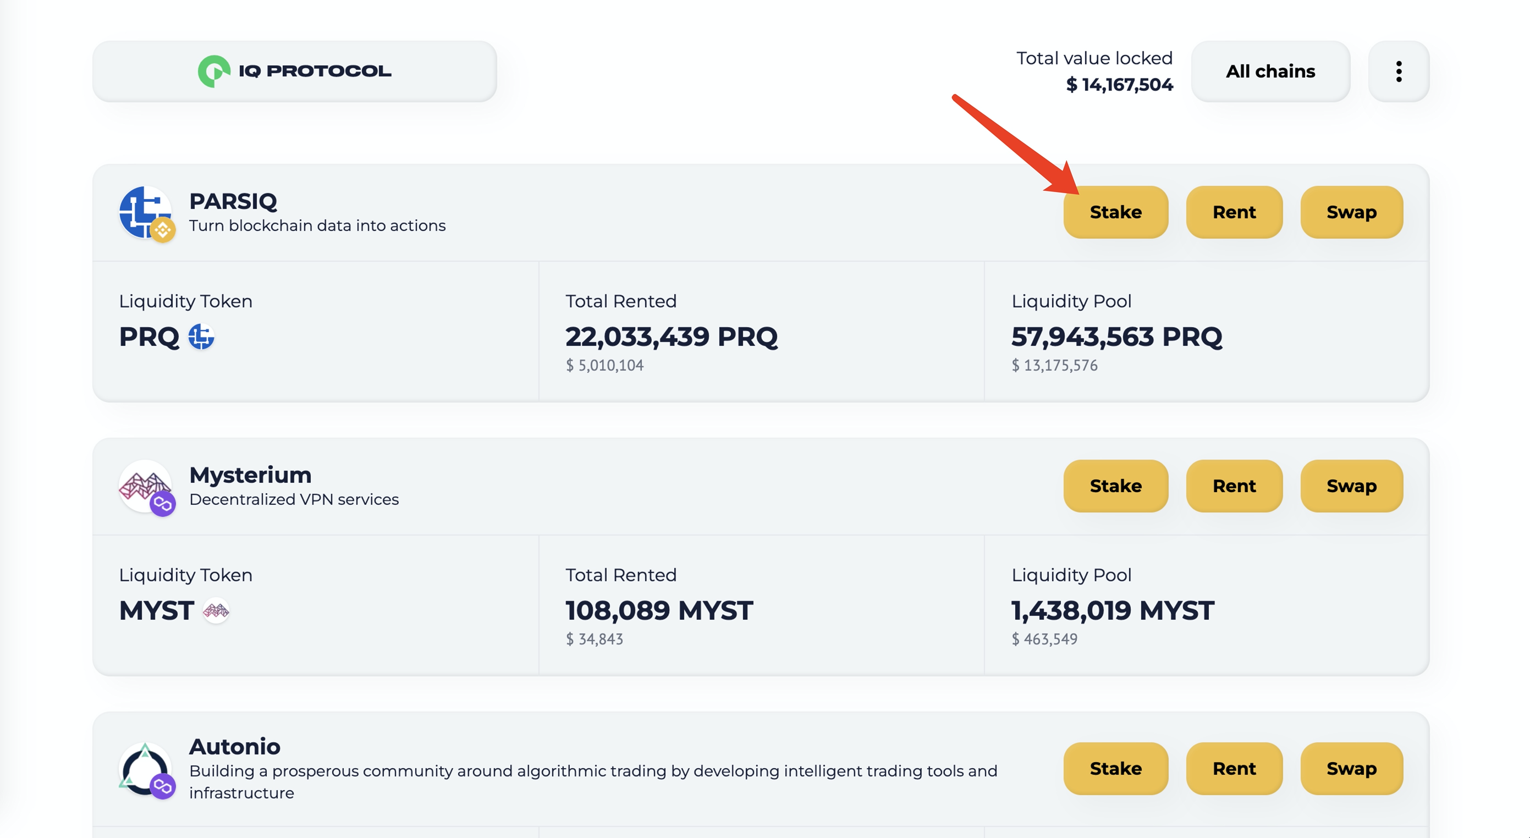Stake in the PARSIQ pool
Image resolution: width=1530 pixels, height=838 pixels.
click(x=1115, y=212)
